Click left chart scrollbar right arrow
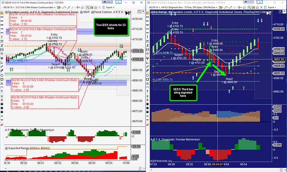The height and width of the screenshot is (172, 287). coord(144,168)
